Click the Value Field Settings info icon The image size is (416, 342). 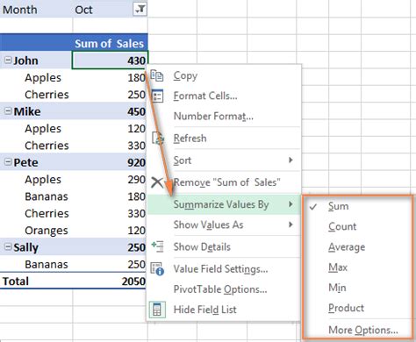157,268
